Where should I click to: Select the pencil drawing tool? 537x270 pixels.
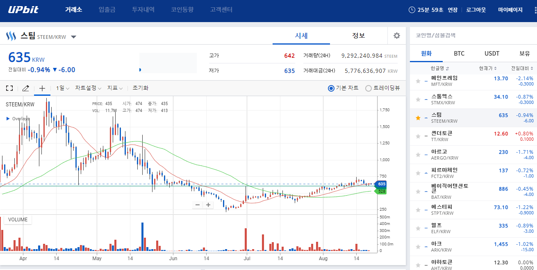click(x=25, y=88)
